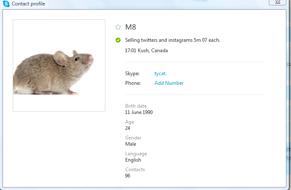Click the Age value 24
This screenshot has height=190, width=291.
pos(128,128)
